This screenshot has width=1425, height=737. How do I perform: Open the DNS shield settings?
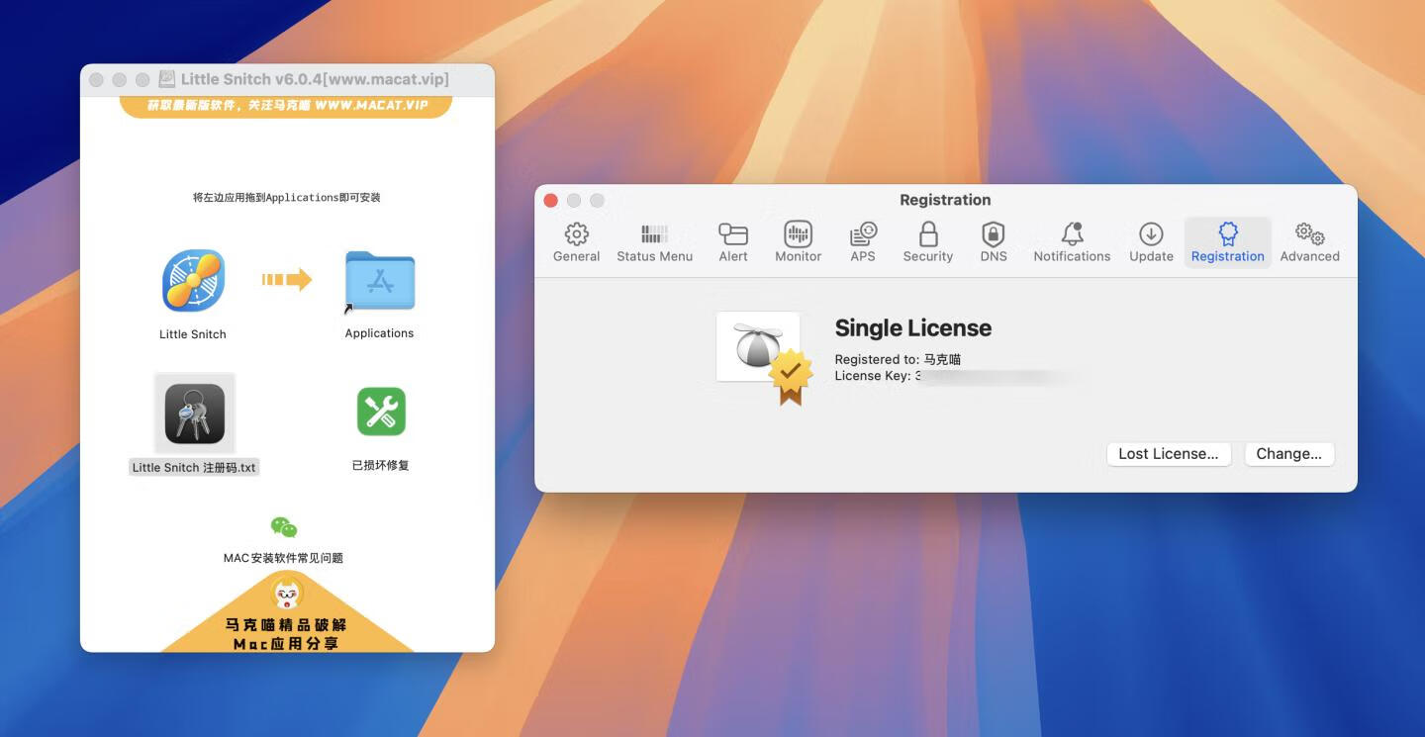[x=993, y=242]
